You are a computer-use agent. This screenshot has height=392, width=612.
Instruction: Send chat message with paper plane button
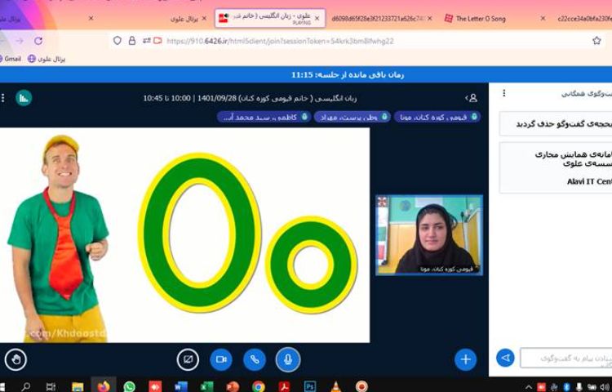[x=505, y=358]
